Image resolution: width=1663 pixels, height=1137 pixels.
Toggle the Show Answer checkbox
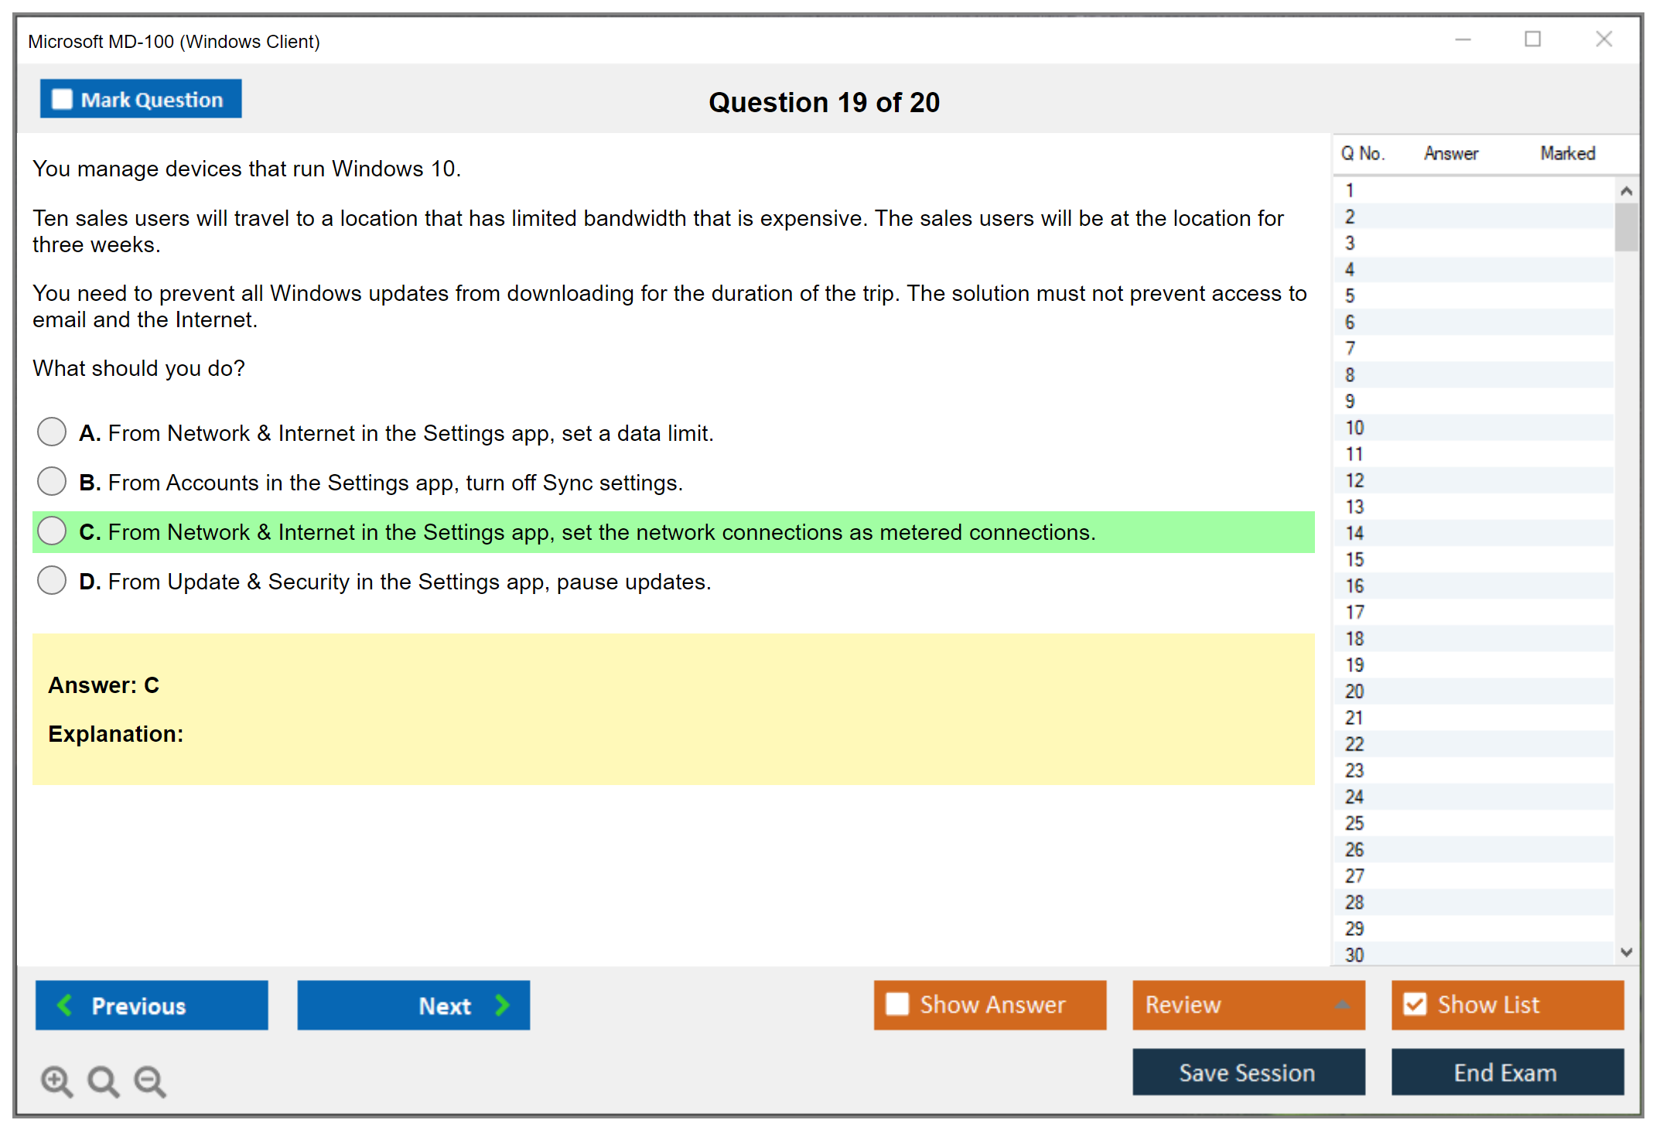point(897,1004)
